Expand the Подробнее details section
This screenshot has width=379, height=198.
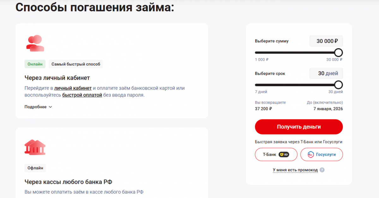pos(35,107)
